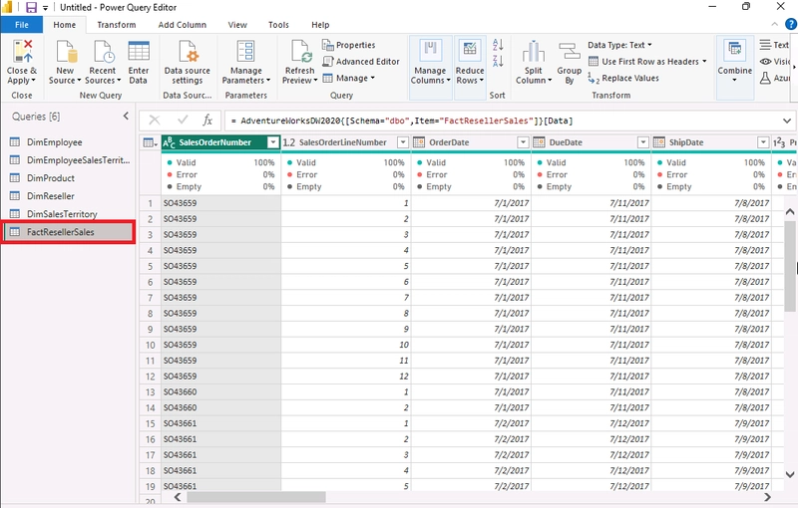This screenshot has height=508, width=798.
Task: Open the Data Type: Text dropdown
Action: pos(619,45)
